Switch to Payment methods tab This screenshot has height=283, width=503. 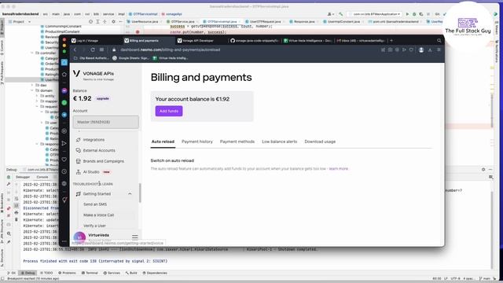pyautogui.click(x=237, y=141)
